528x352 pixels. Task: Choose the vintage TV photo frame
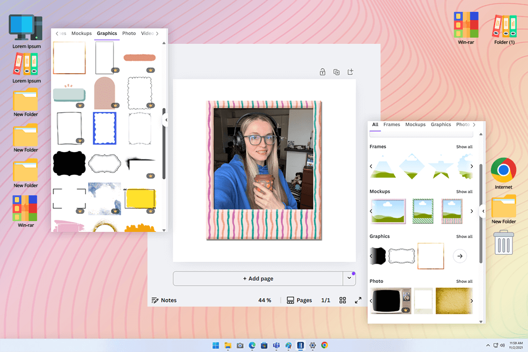[391, 301]
